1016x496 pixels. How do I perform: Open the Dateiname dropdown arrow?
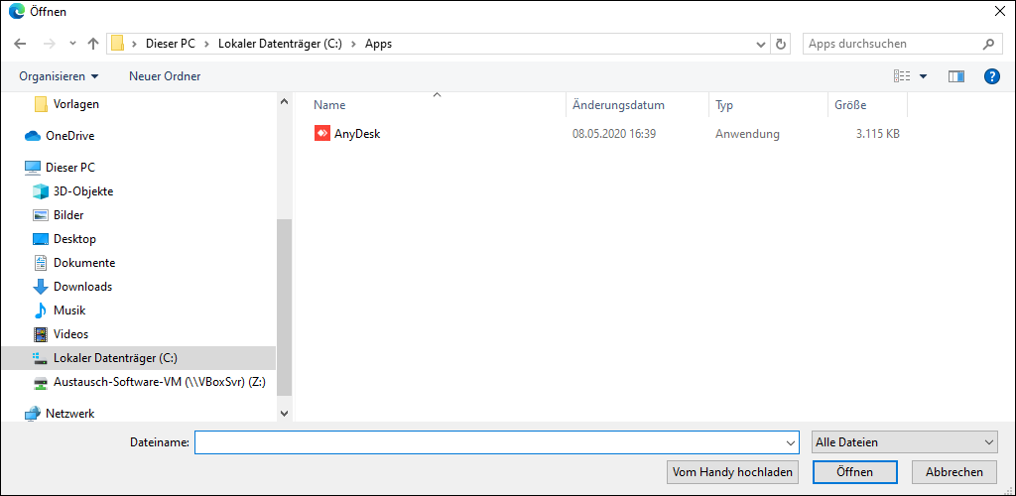[x=791, y=442]
